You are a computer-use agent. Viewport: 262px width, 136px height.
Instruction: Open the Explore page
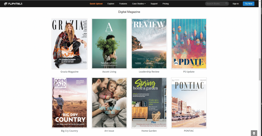coord(111,4)
